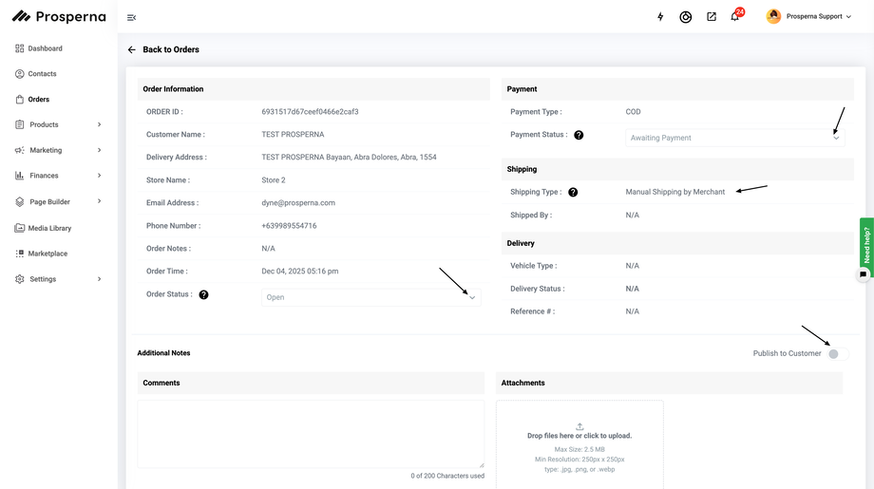Click the Order Status help icon
This screenshot has height=489, width=874.
[203, 294]
